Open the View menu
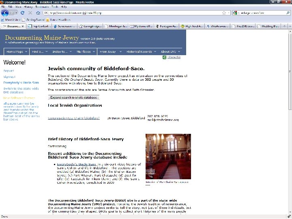Viewport: 292px width, 219px height. [x=18, y=7]
